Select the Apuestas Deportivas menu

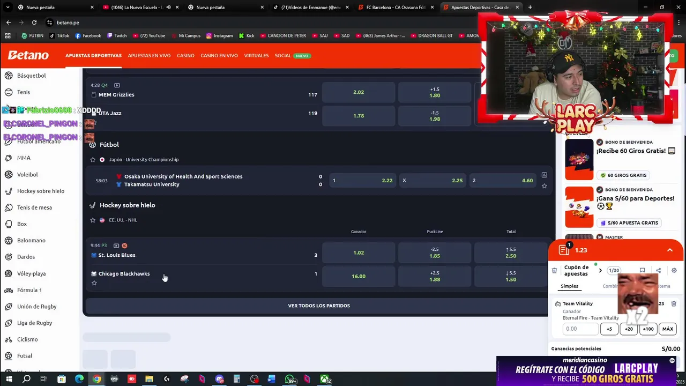tap(93, 56)
